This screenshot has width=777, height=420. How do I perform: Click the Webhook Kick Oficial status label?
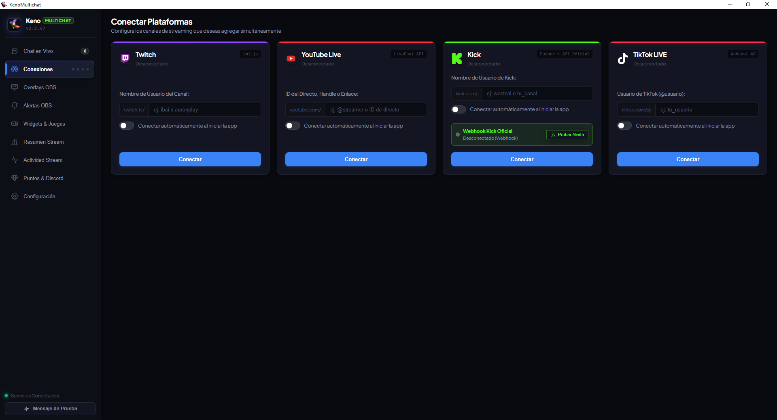pos(488,131)
